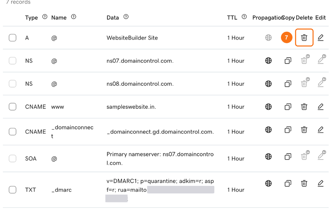Copy the ns08.domaincontrol.com NS record
Viewport: 332px width, 214px height.
tap(288, 84)
